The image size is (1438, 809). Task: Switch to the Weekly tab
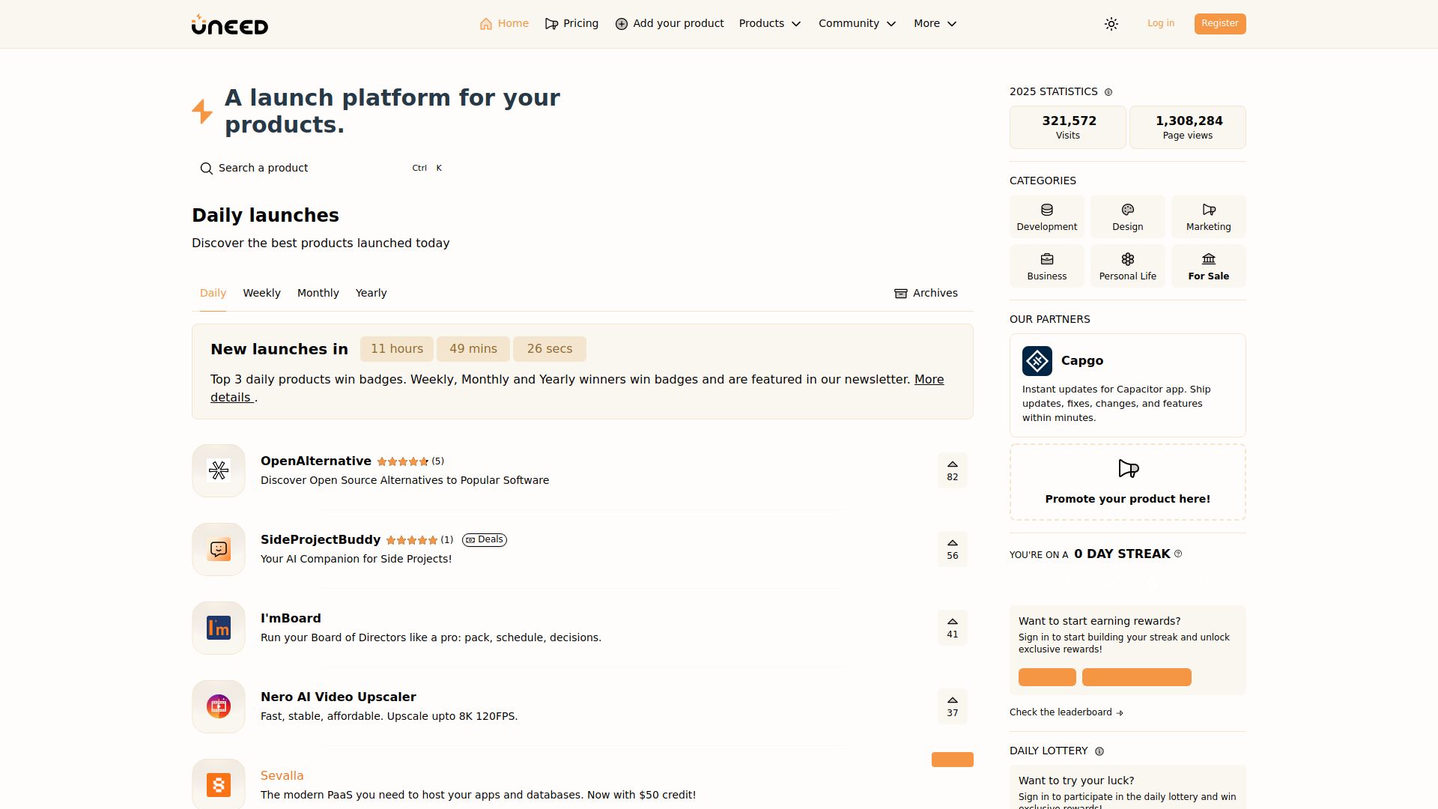[x=261, y=293]
